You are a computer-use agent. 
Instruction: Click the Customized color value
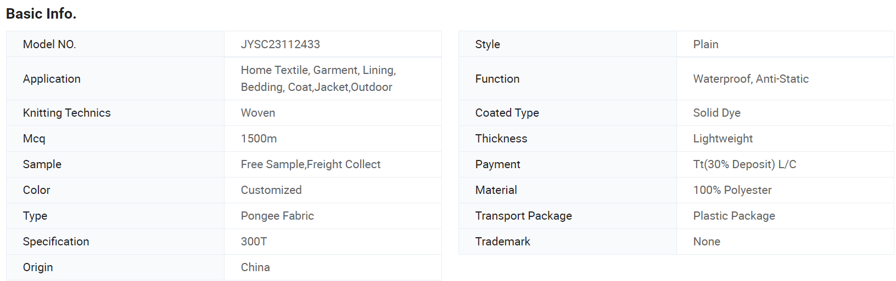click(x=271, y=190)
